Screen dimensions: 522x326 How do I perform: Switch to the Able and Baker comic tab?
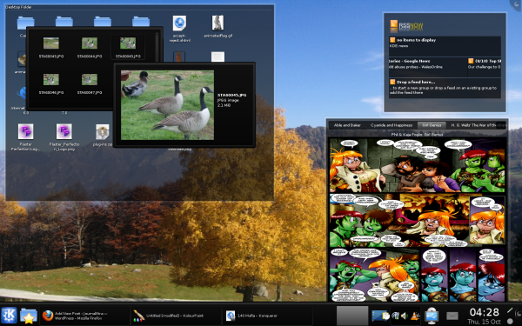tap(347, 125)
